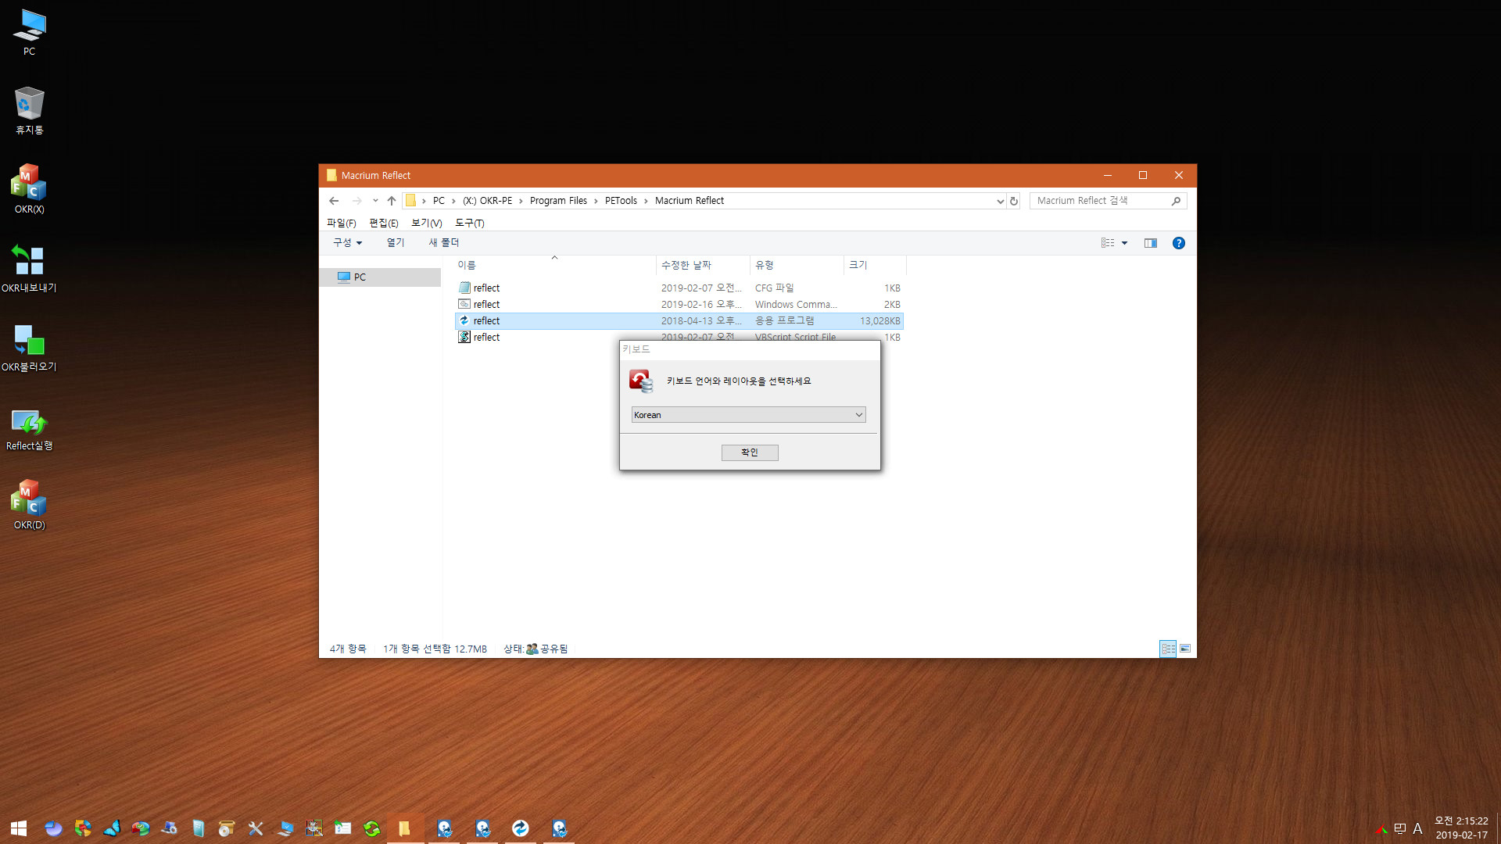Refresh the Macrium Reflect folder view

tap(1014, 201)
